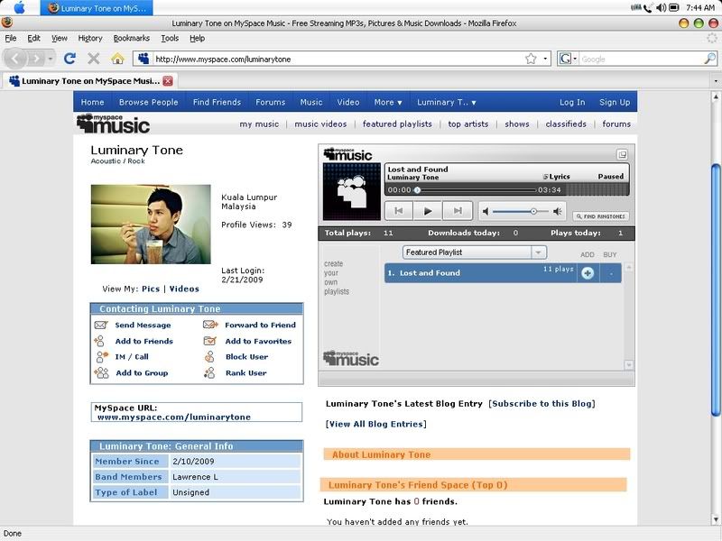This screenshot has height=541, width=722.
Task: Click the search magnifier icon in the Google box
Action: (709, 59)
